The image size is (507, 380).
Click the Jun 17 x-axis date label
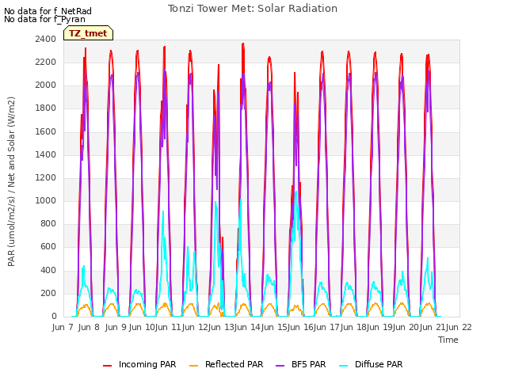tap(327, 327)
